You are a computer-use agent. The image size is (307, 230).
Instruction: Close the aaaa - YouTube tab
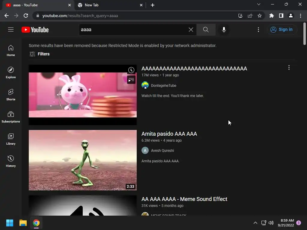coord(70,5)
